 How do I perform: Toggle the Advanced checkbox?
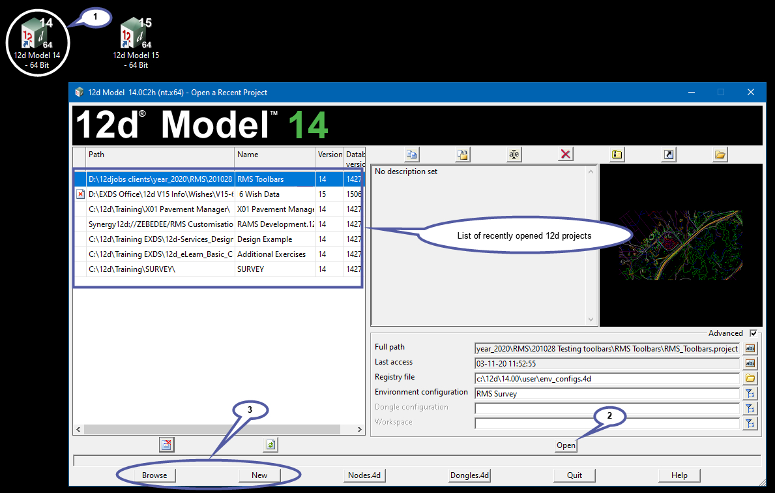(x=753, y=333)
